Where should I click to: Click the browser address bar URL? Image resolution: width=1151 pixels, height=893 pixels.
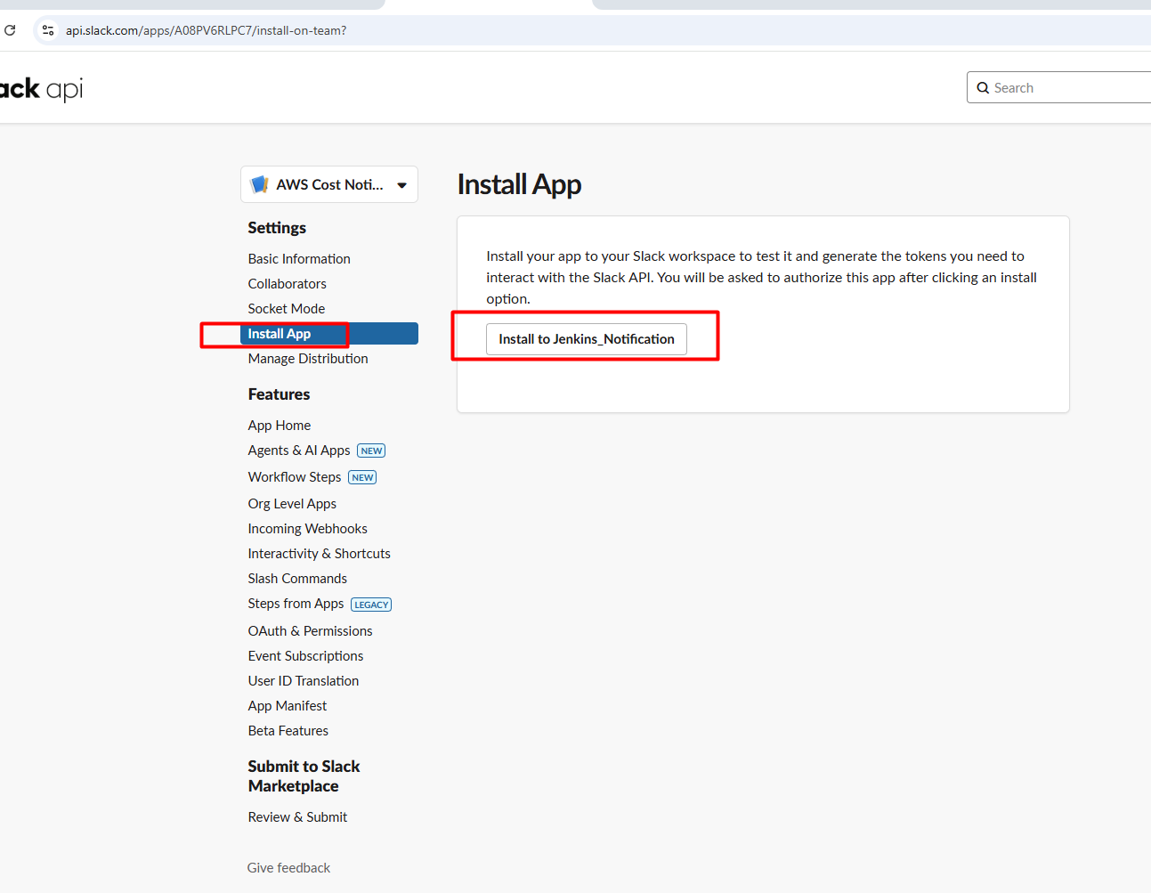[x=207, y=30]
